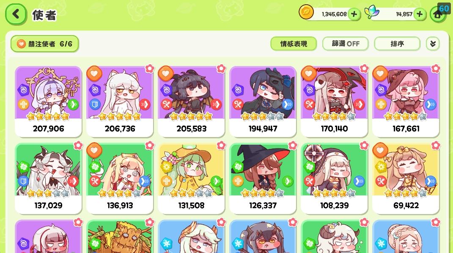Viewport: 453px width, 253px height.
Task: Toggle favorite heart on the 170,140 card
Action: 309,73
